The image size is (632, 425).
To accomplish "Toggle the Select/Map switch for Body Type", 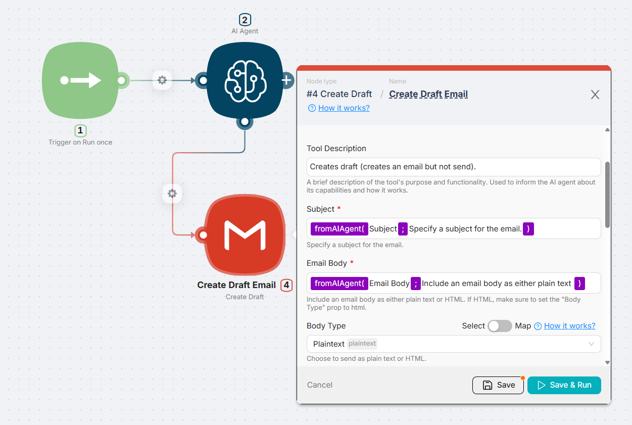I will coord(500,326).
